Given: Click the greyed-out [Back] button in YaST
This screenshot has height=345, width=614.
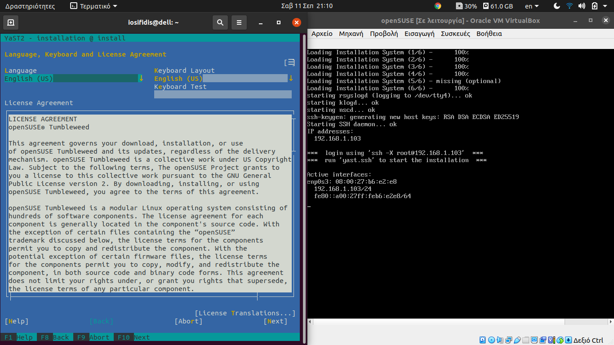Looking at the screenshot, I should point(102,321).
